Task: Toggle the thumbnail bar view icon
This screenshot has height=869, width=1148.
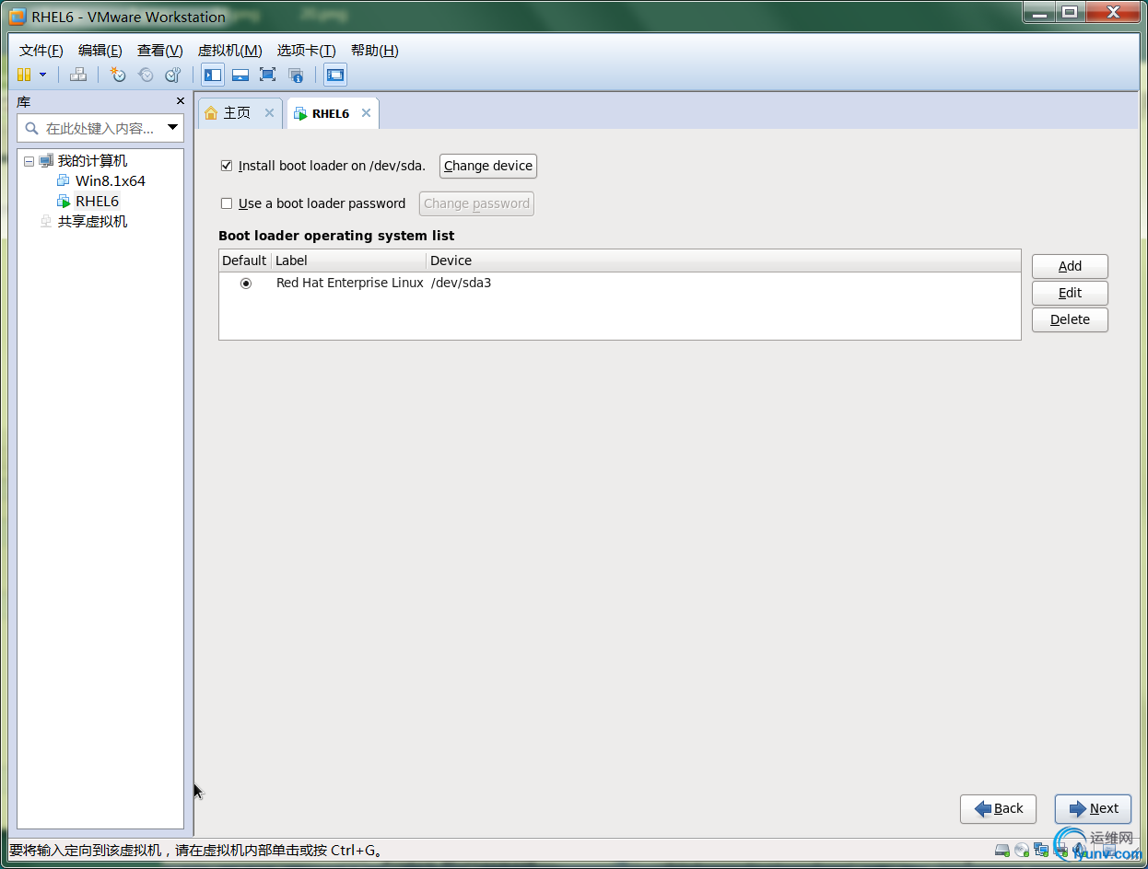Action: pyautogui.click(x=240, y=75)
